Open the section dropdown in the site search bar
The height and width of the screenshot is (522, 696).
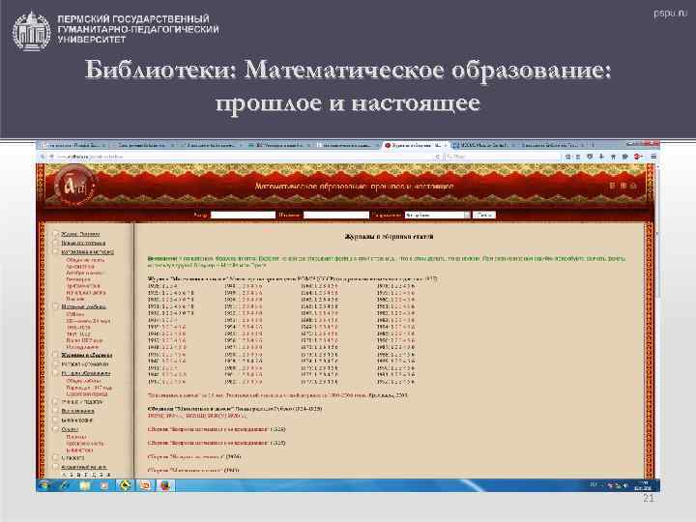(437, 215)
